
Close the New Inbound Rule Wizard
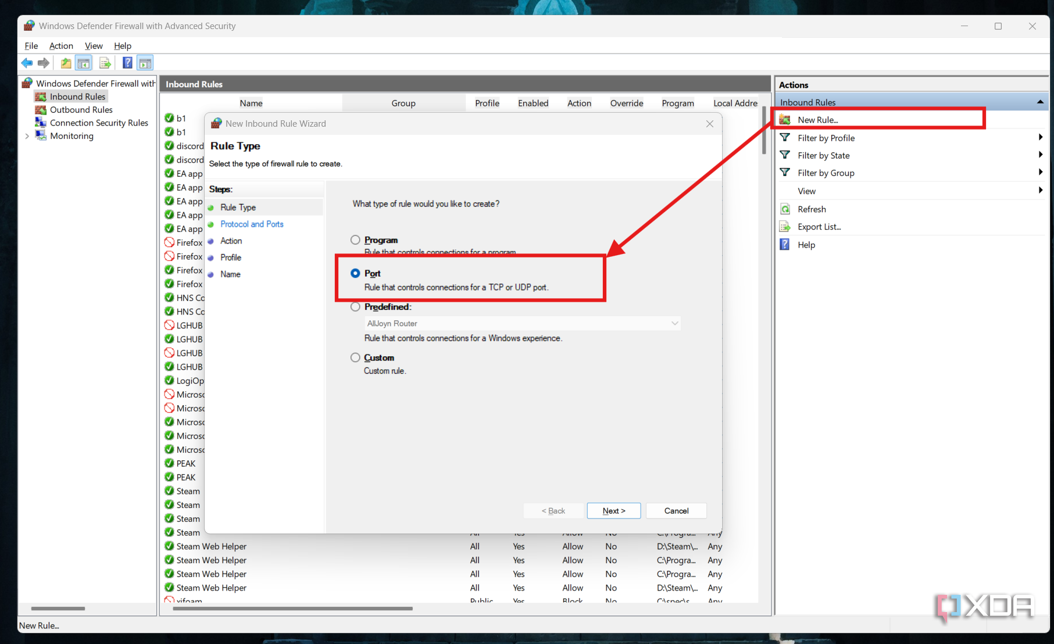pyautogui.click(x=710, y=124)
